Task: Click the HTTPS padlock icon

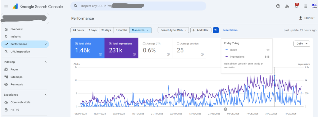Action: 6,110
